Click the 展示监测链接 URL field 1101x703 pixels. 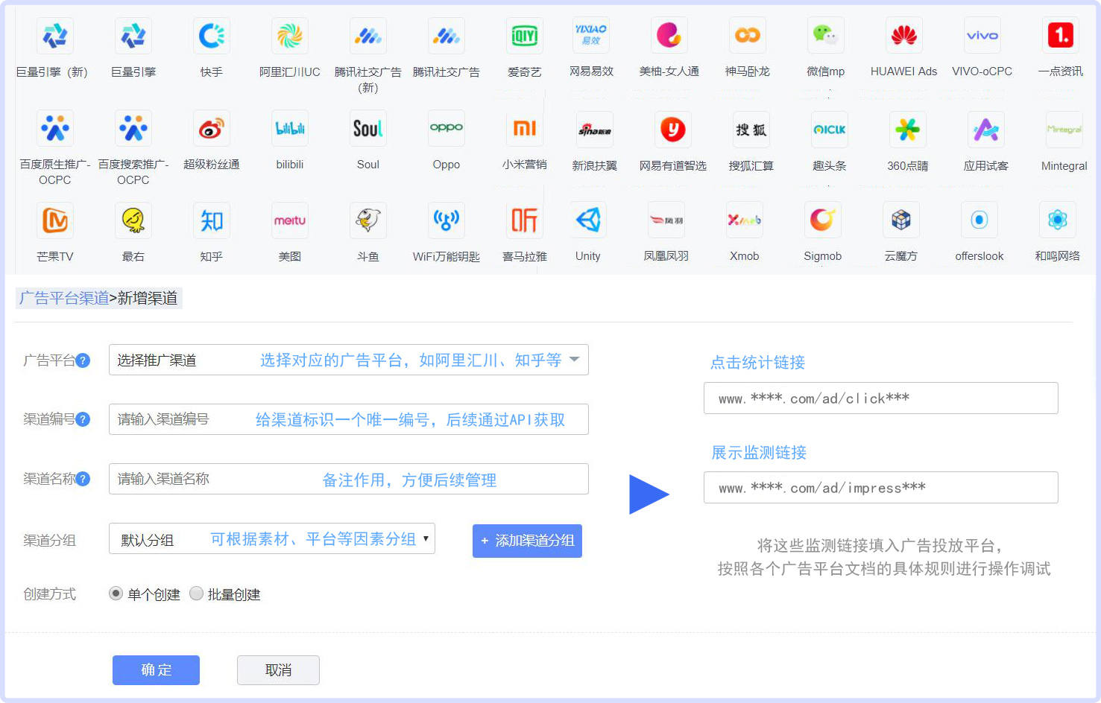881,488
